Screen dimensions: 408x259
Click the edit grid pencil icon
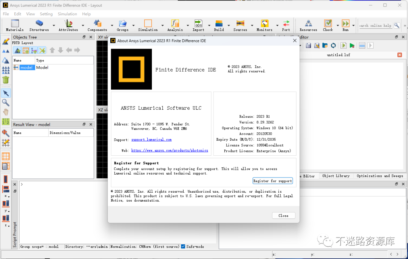(6, 143)
